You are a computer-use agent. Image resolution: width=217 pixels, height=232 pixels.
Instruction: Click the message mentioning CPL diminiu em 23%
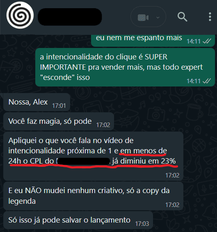coord(93,156)
